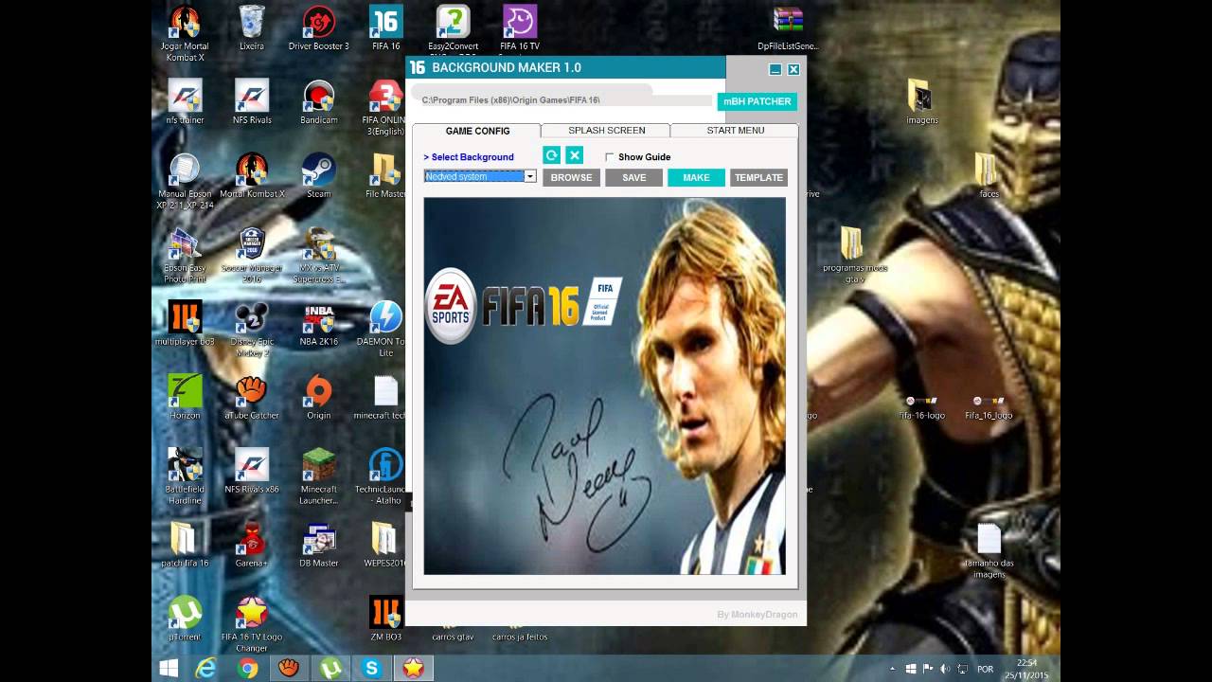Select the programas mods gta v folder
The width and height of the screenshot is (1212, 682).
coord(854,254)
